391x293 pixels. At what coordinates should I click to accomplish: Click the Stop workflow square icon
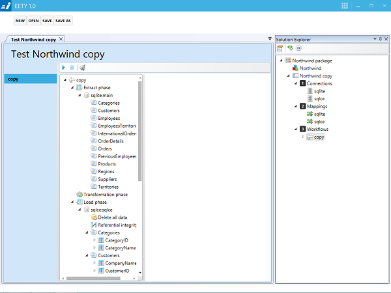(x=72, y=68)
